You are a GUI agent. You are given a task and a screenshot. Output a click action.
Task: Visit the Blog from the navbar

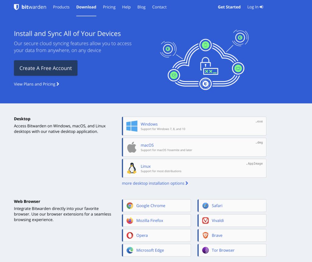point(141,7)
